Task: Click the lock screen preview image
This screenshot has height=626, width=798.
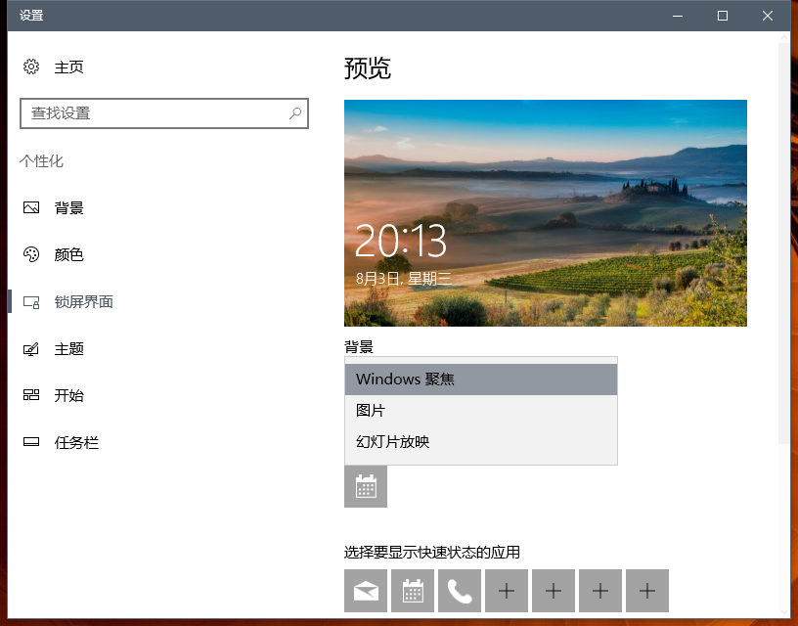Action: coord(546,212)
